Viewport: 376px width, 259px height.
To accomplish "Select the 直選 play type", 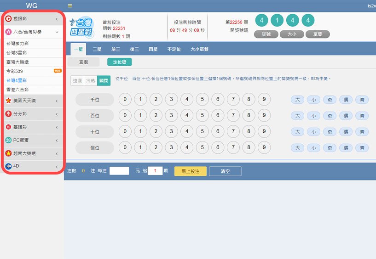I will 83,62.
